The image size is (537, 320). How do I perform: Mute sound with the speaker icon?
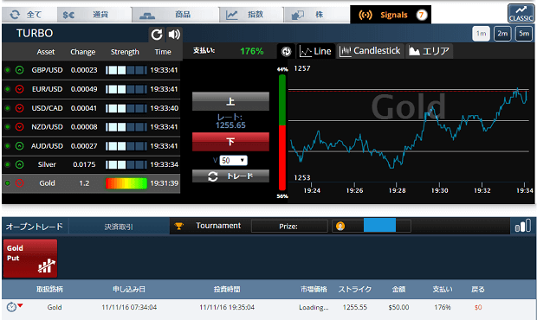tap(174, 35)
